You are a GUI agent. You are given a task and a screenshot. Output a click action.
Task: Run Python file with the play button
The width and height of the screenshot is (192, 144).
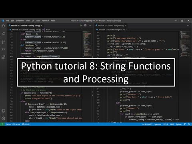81,25
